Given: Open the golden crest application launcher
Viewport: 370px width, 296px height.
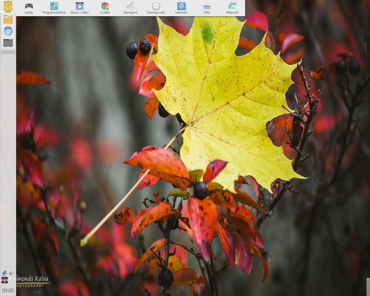Looking at the screenshot, I should 8,7.
